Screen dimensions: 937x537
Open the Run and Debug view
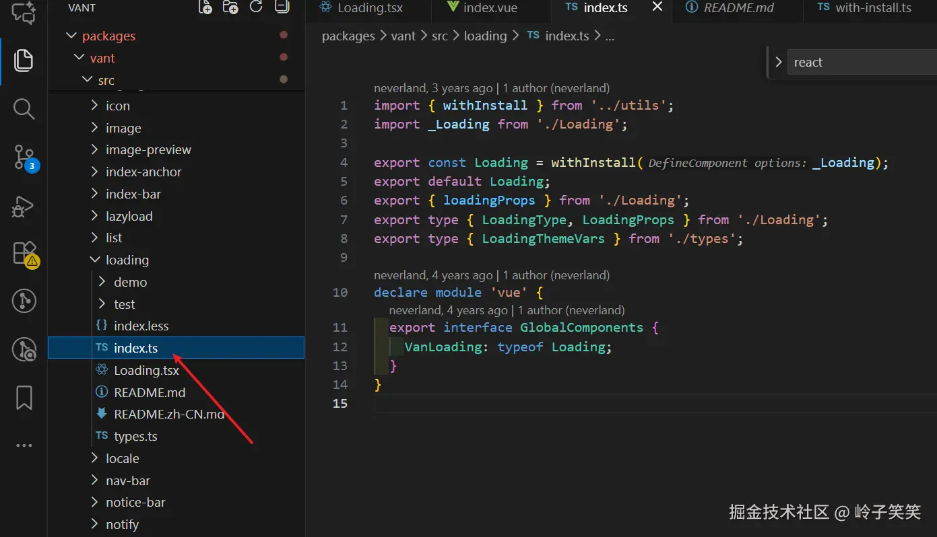pyautogui.click(x=24, y=206)
